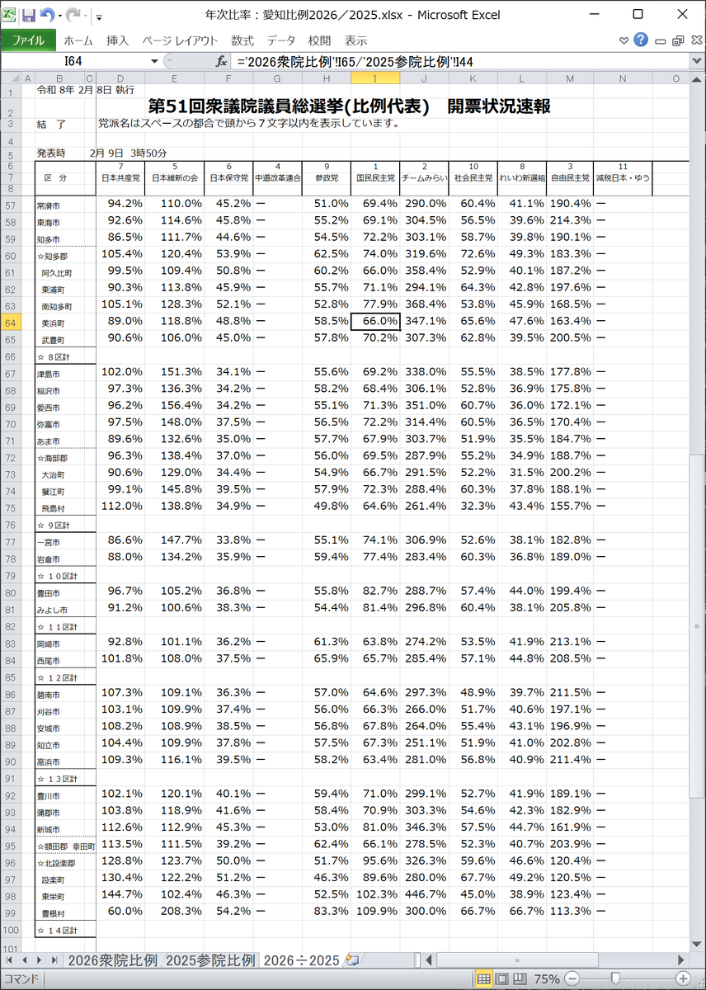Screen dimensions: 706x990
Task: Click the Select All corner button
Action: (x=9, y=78)
